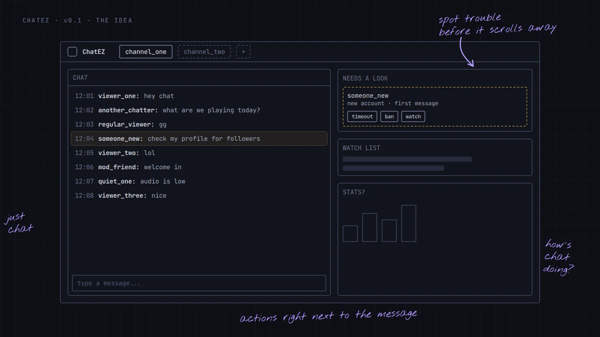The height and width of the screenshot is (337, 600).
Task: Click the shorter watch list placeholder row
Action: (393, 168)
